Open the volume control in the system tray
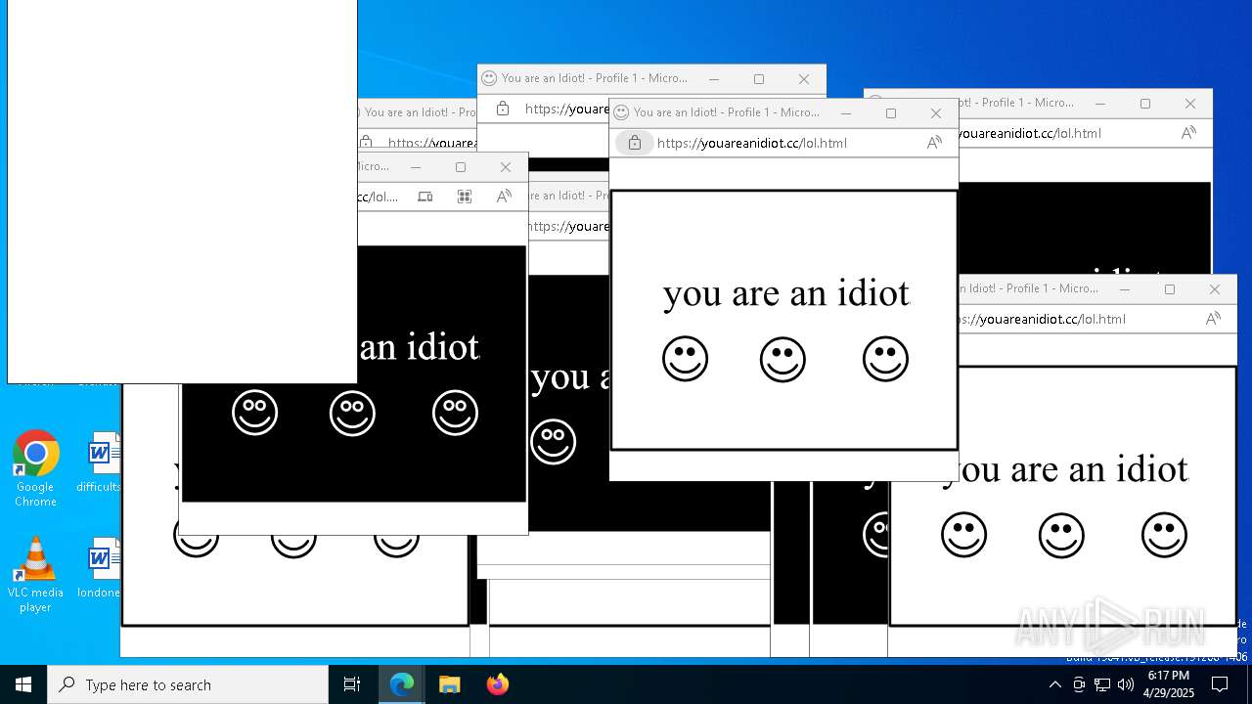This screenshot has width=1252, height=704. pyautogui.click(x=1125, y=684)
